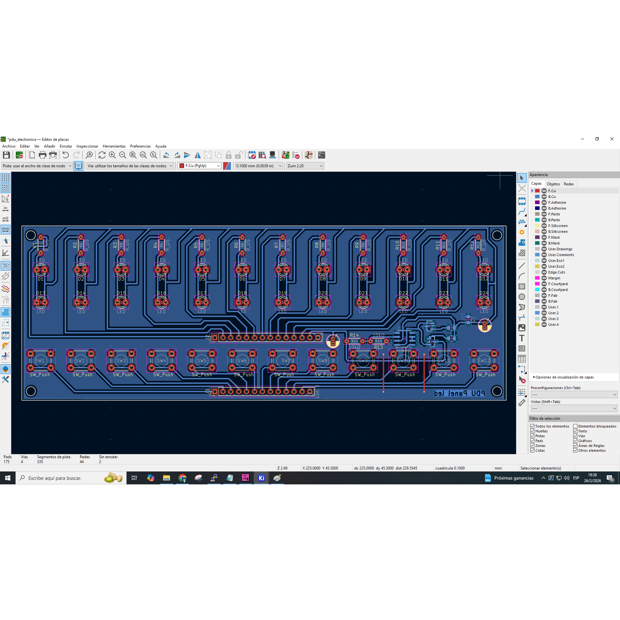Select the Route tracks tool
620x620 pixels.
coord(522,212)
